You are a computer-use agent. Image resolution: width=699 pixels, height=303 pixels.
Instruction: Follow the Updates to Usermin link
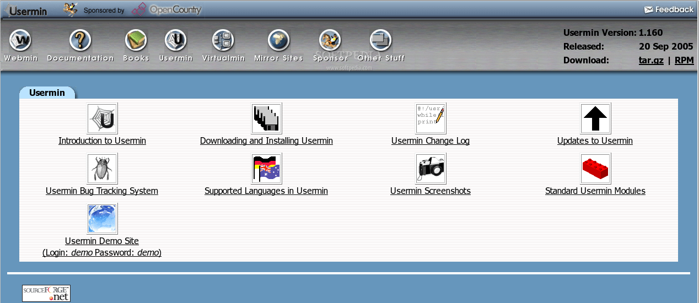click(595, 141)
